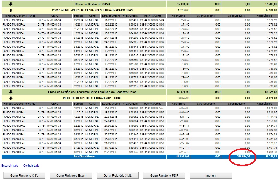Click account 03844X/0000097756
The width and height of the screenshot is (279, 183).
[152, 108]
